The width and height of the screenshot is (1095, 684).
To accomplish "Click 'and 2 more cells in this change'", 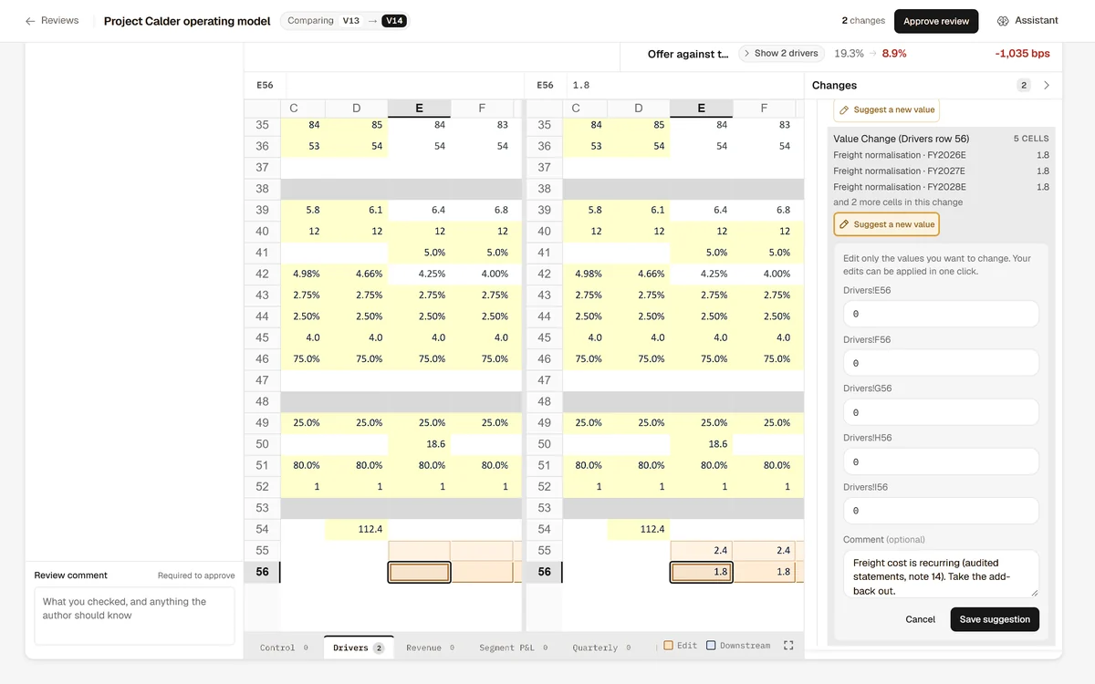I will tap(898, 202).
